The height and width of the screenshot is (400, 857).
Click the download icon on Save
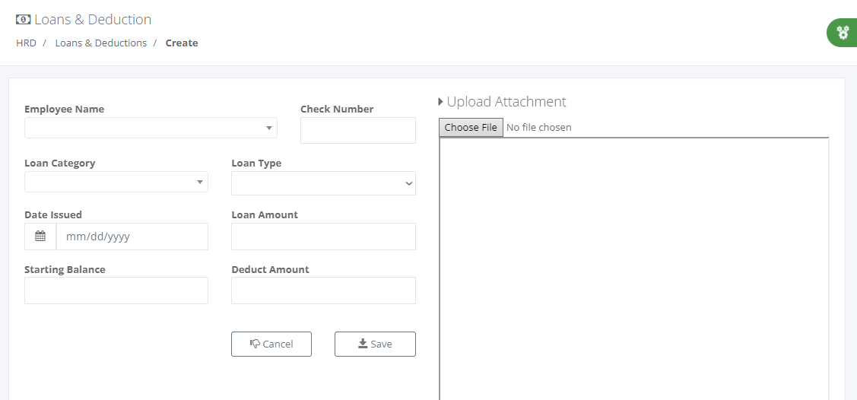point(363,343)
